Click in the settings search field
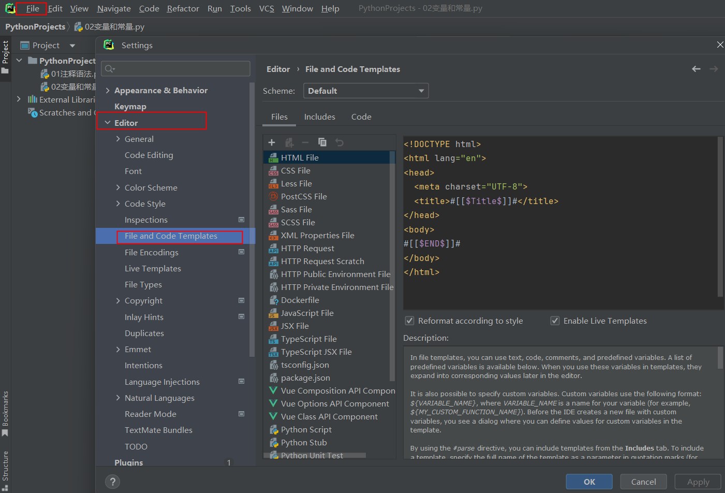Image resolution: width=725 pixels, height=493 pixels. tap(176, 69)
